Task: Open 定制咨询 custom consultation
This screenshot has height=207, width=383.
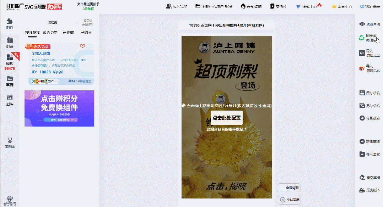Action: [x=251, y=6]
